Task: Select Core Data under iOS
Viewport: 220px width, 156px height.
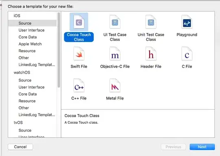Action: point(28,37)
